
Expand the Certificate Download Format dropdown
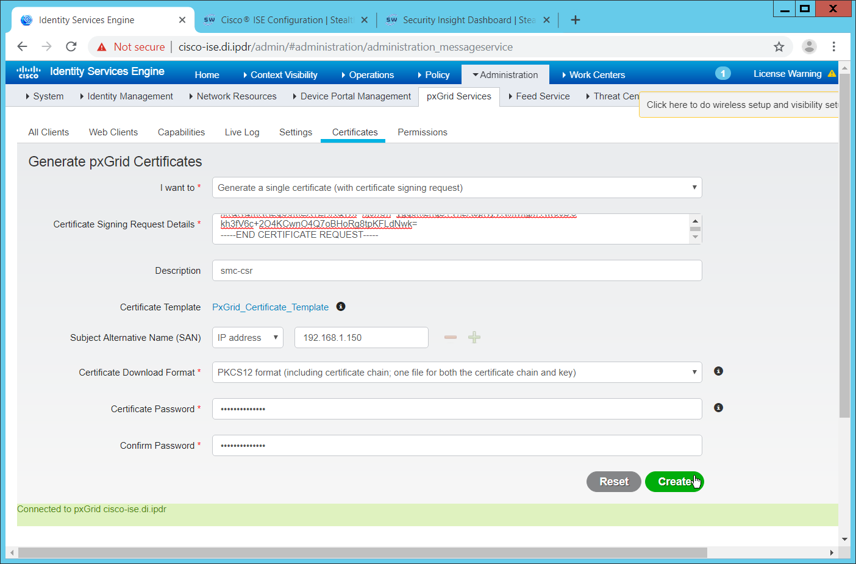457,373
